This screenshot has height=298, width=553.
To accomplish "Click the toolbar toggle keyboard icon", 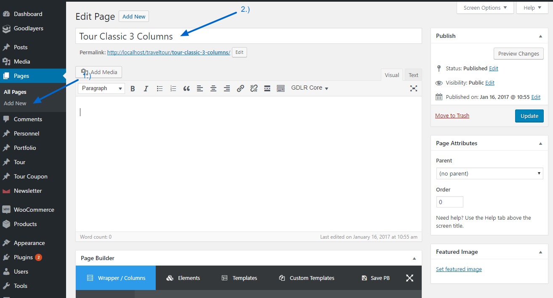I will point(281,88).
